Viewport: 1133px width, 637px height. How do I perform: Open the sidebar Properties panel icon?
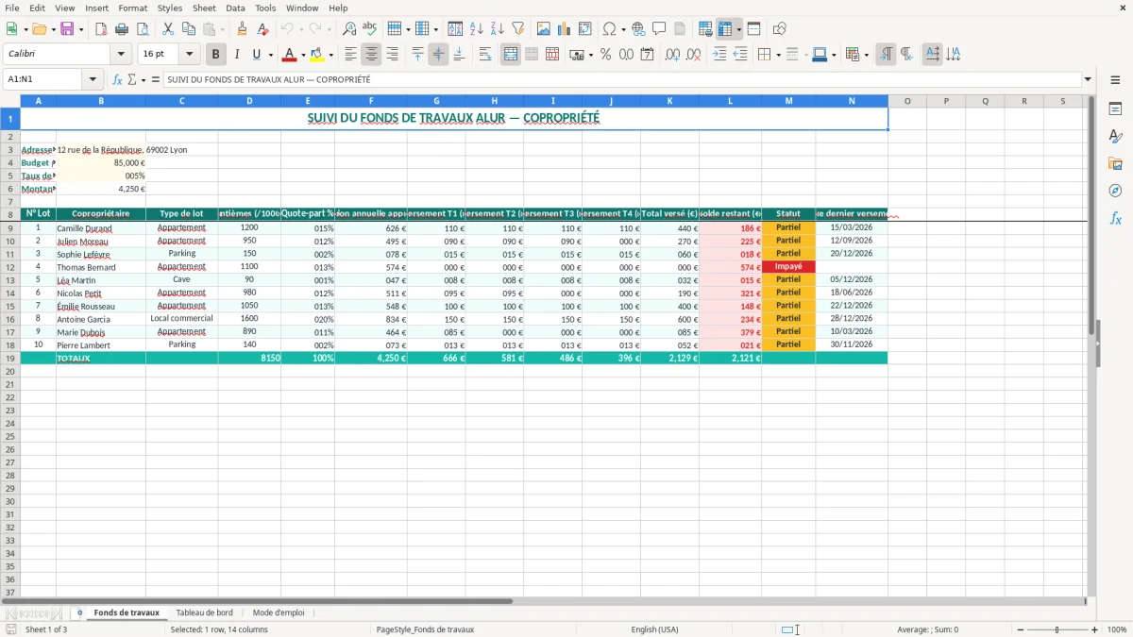[x=1115, y=109]
